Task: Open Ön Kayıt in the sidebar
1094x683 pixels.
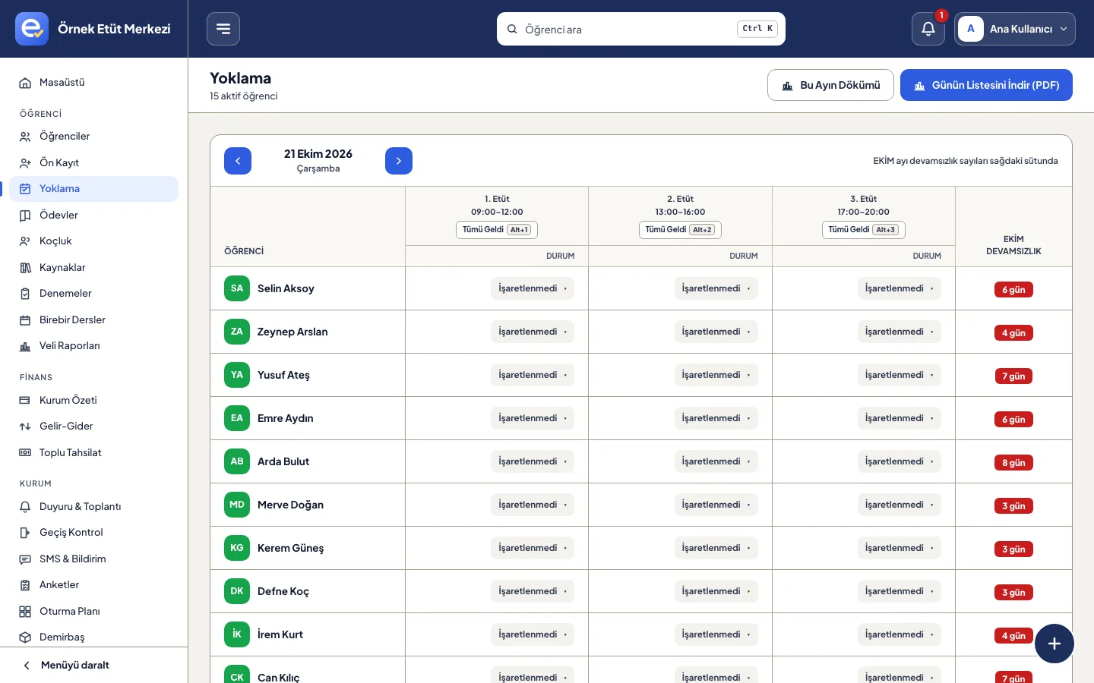Action: click(94, 162)
